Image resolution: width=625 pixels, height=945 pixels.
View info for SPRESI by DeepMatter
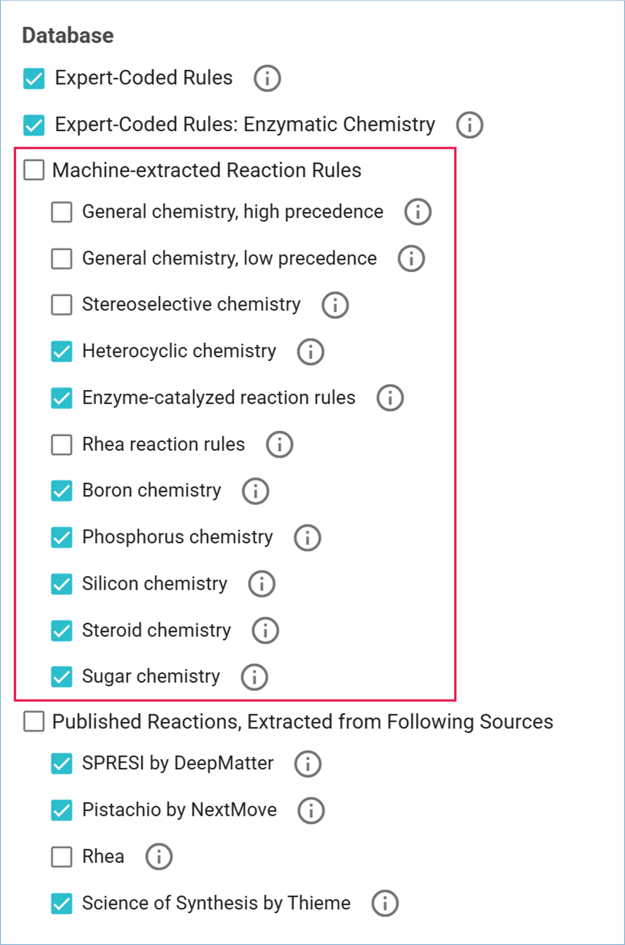(x=308, y=764)
